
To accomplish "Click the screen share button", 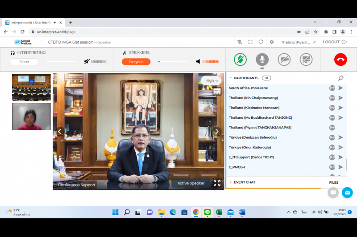I will point(306,60).
